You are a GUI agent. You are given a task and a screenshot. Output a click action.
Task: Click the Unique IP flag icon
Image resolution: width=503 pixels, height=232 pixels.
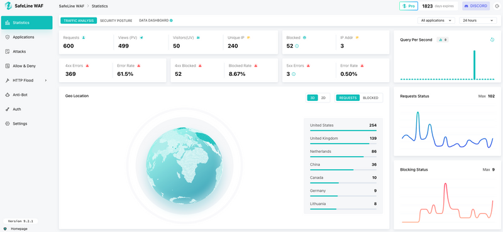click(248, 38)
